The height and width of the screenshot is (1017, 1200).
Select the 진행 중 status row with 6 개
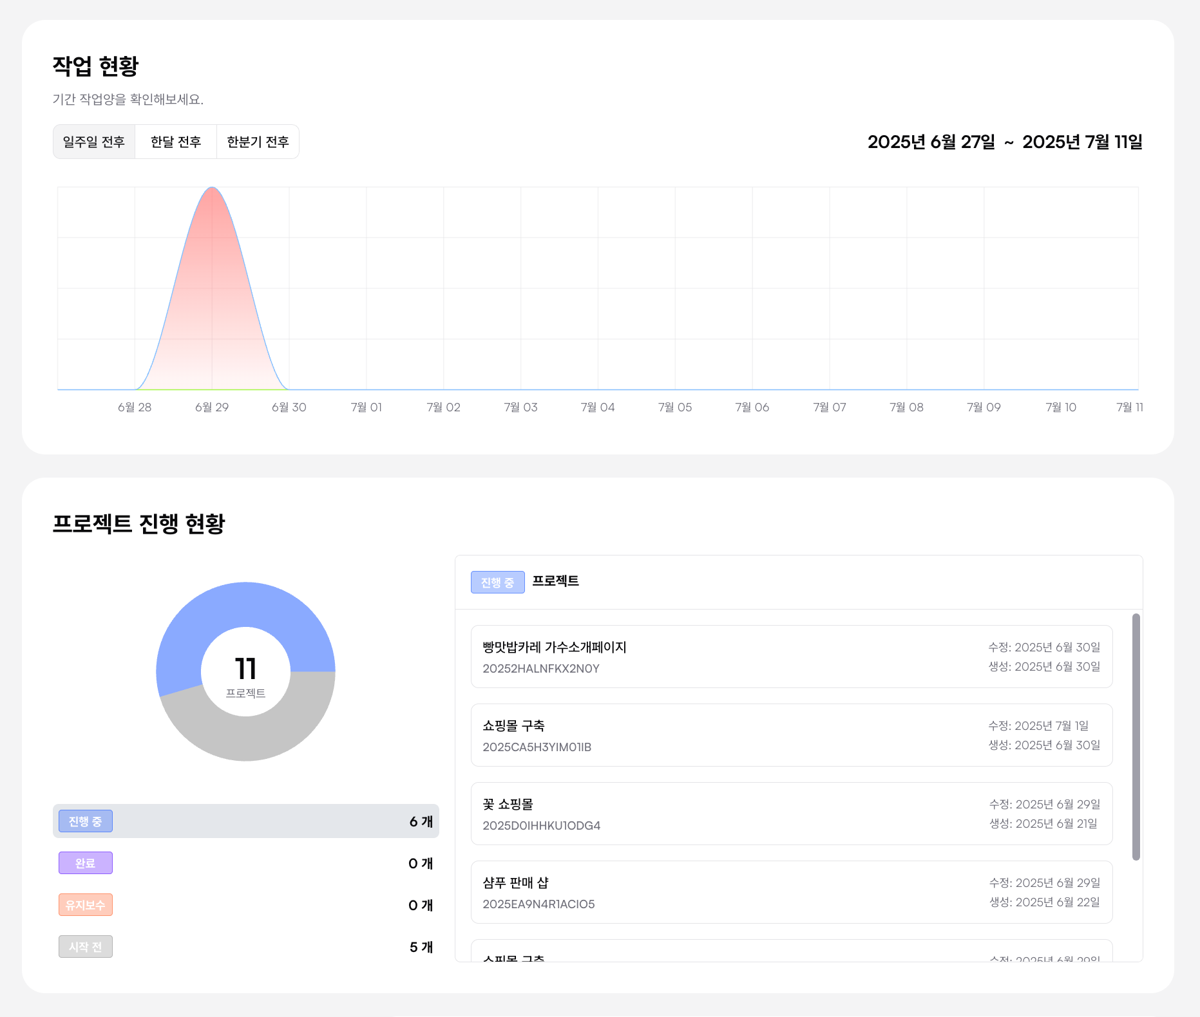(245, 821)
